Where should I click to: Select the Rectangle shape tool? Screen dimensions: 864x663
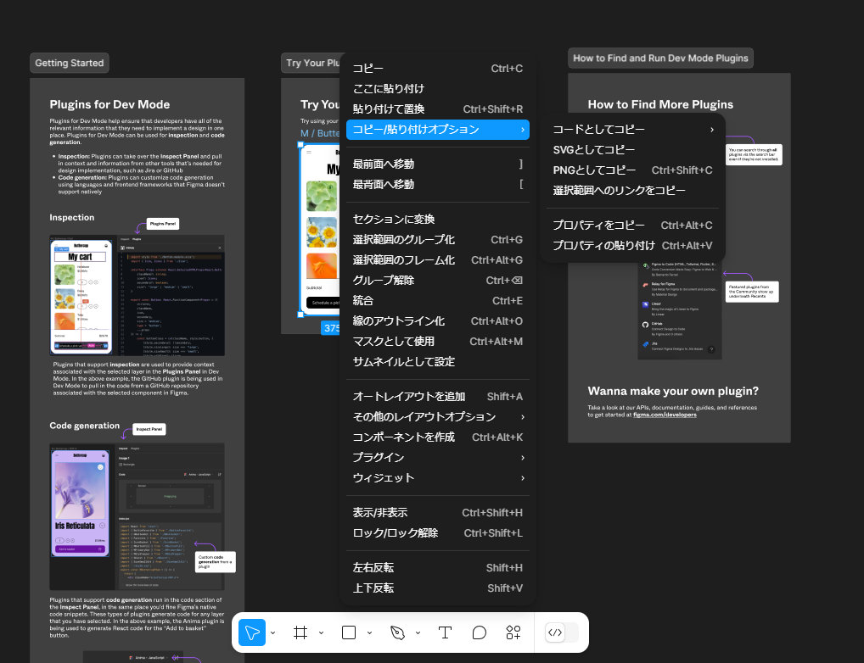[x=349, y=632]
